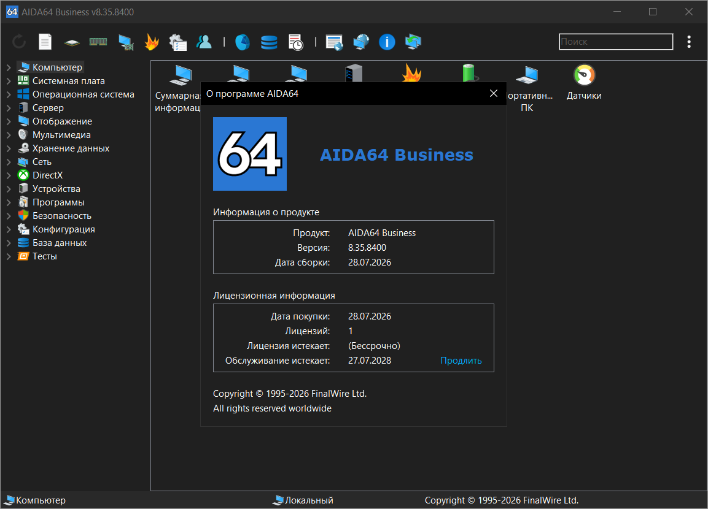Maximize the AIDA64 Business window
The height and width of the screenshot is (509, 708).
pyautogui.click(x=653, y=12)
